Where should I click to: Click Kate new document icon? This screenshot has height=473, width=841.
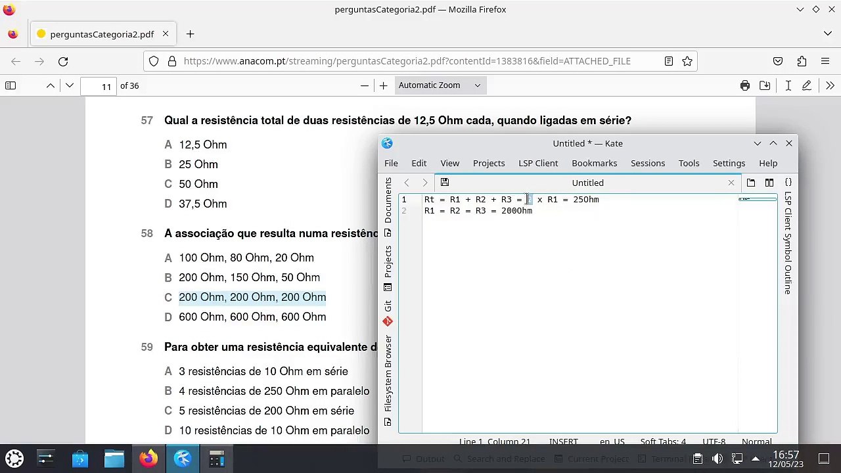point(751,183)
